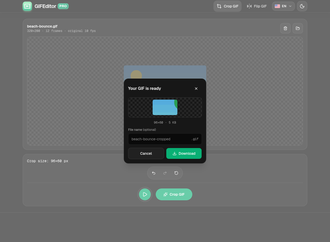Reset the crop selection
The image size is (330, 242).
(176, 173)
